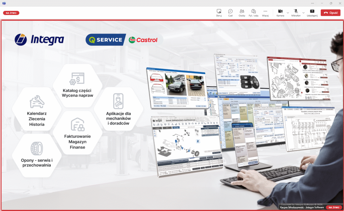Expand the microphone options dropdown arrow
344x211 pixels.
pos(303,13)
